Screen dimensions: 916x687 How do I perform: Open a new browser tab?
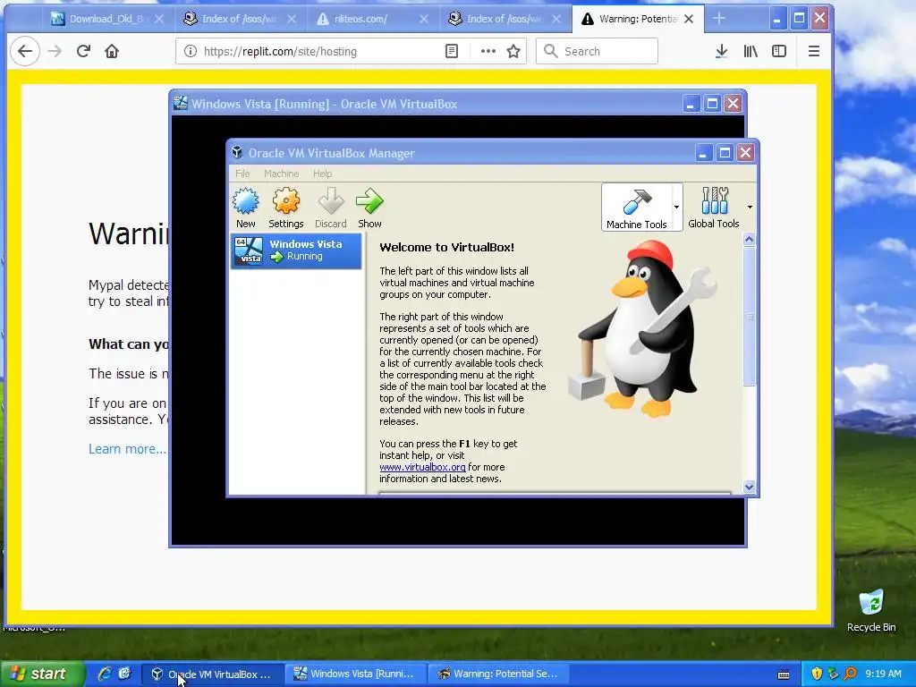coord(719,19)
